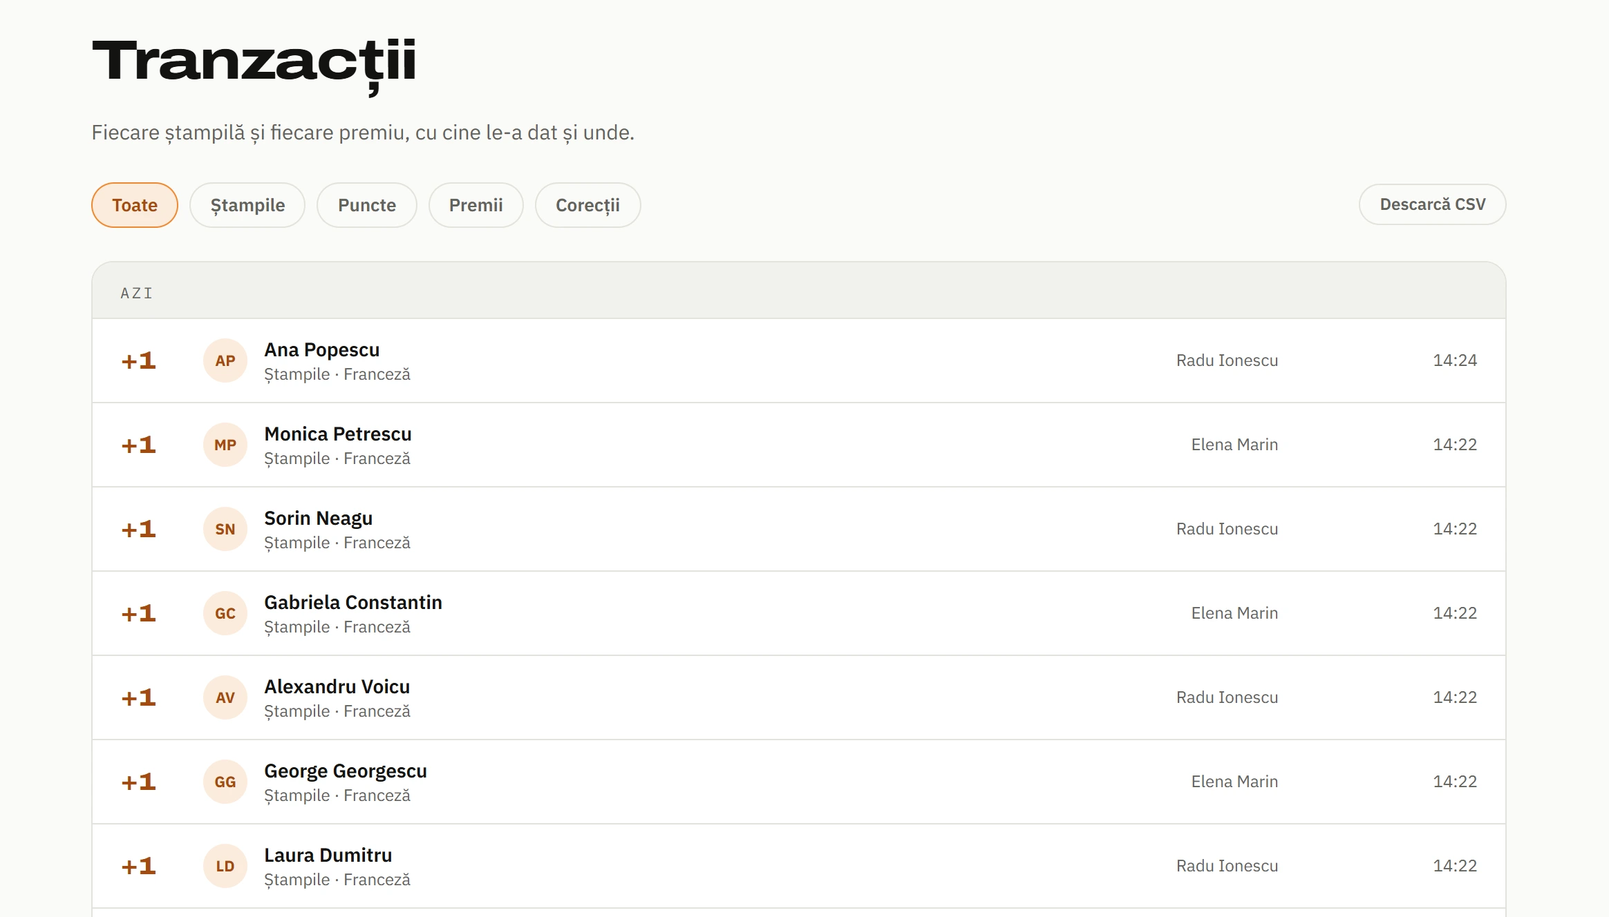
Task: Click the AV avatar for Alexandru Voicu
Action: point(225,697)
